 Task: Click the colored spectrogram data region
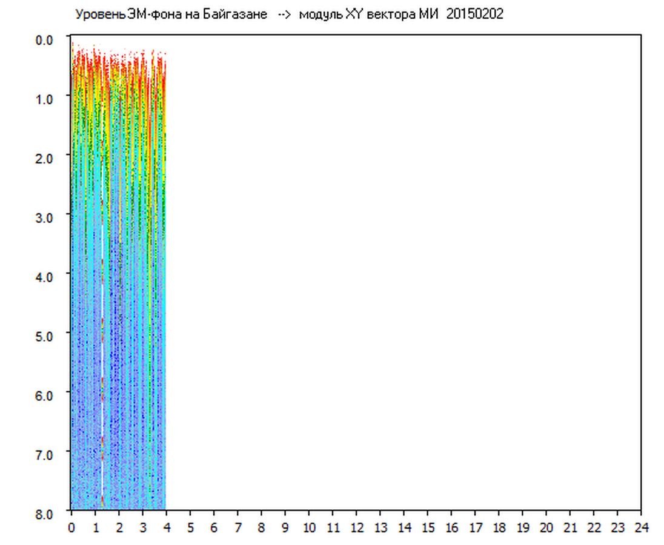119,275
